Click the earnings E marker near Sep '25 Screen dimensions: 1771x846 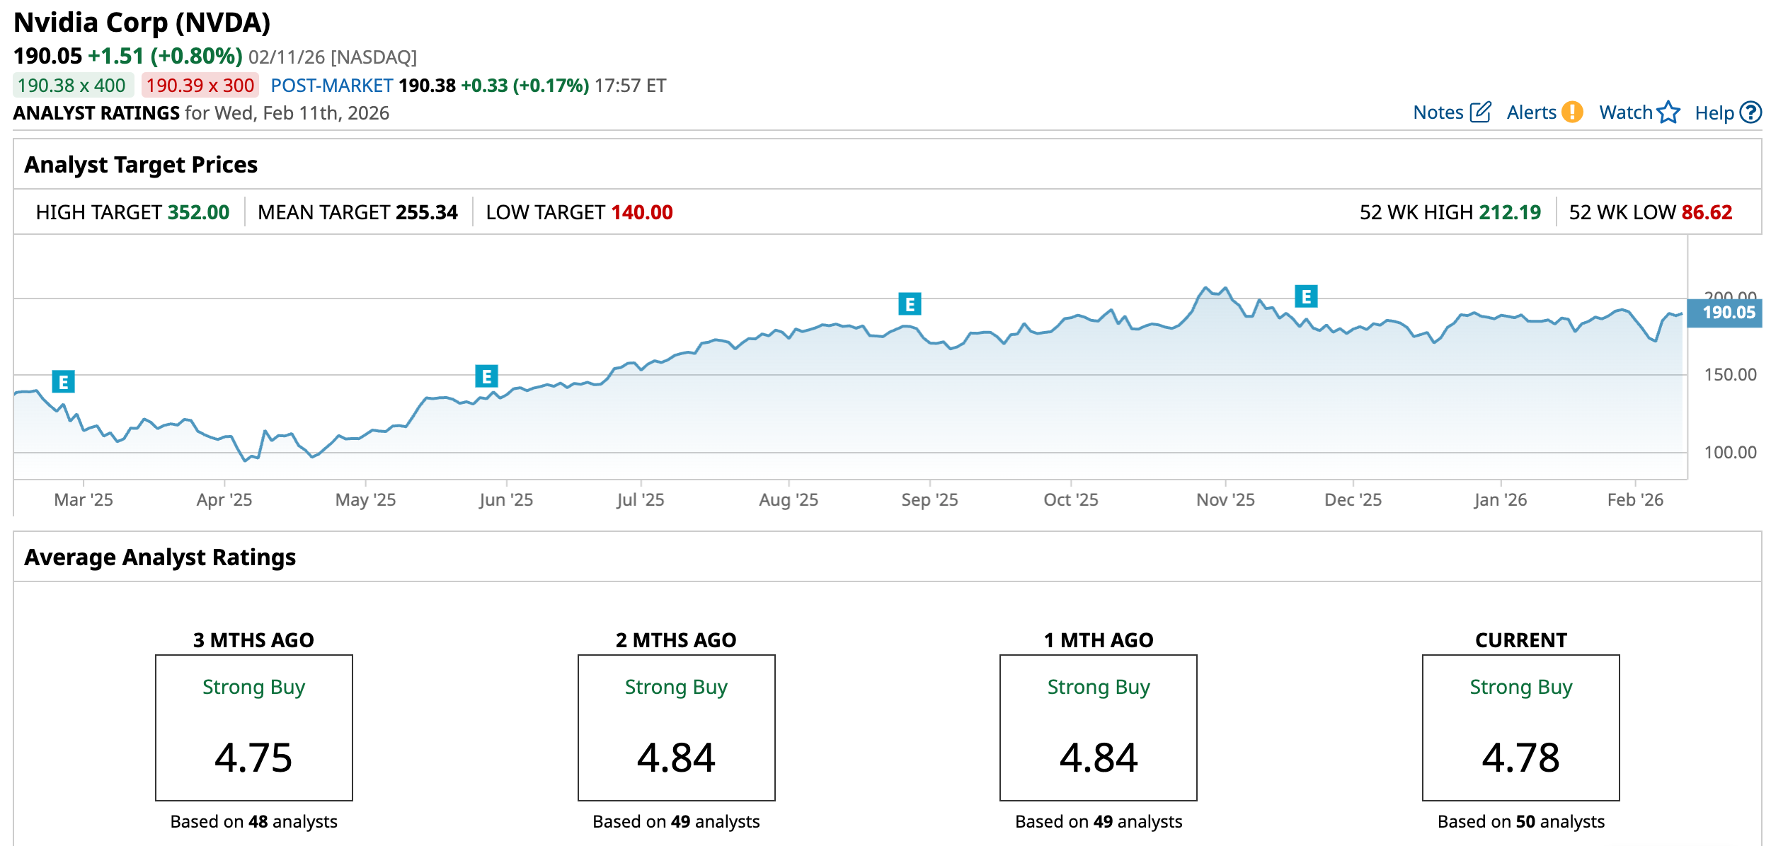coord(910,304)
